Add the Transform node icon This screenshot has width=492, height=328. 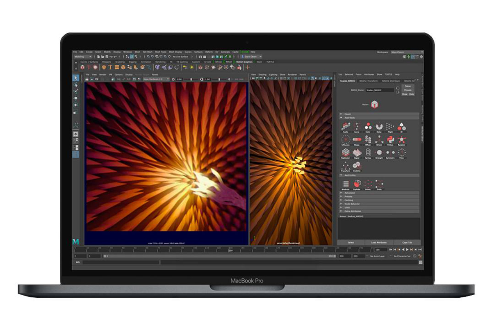(346, 166)
